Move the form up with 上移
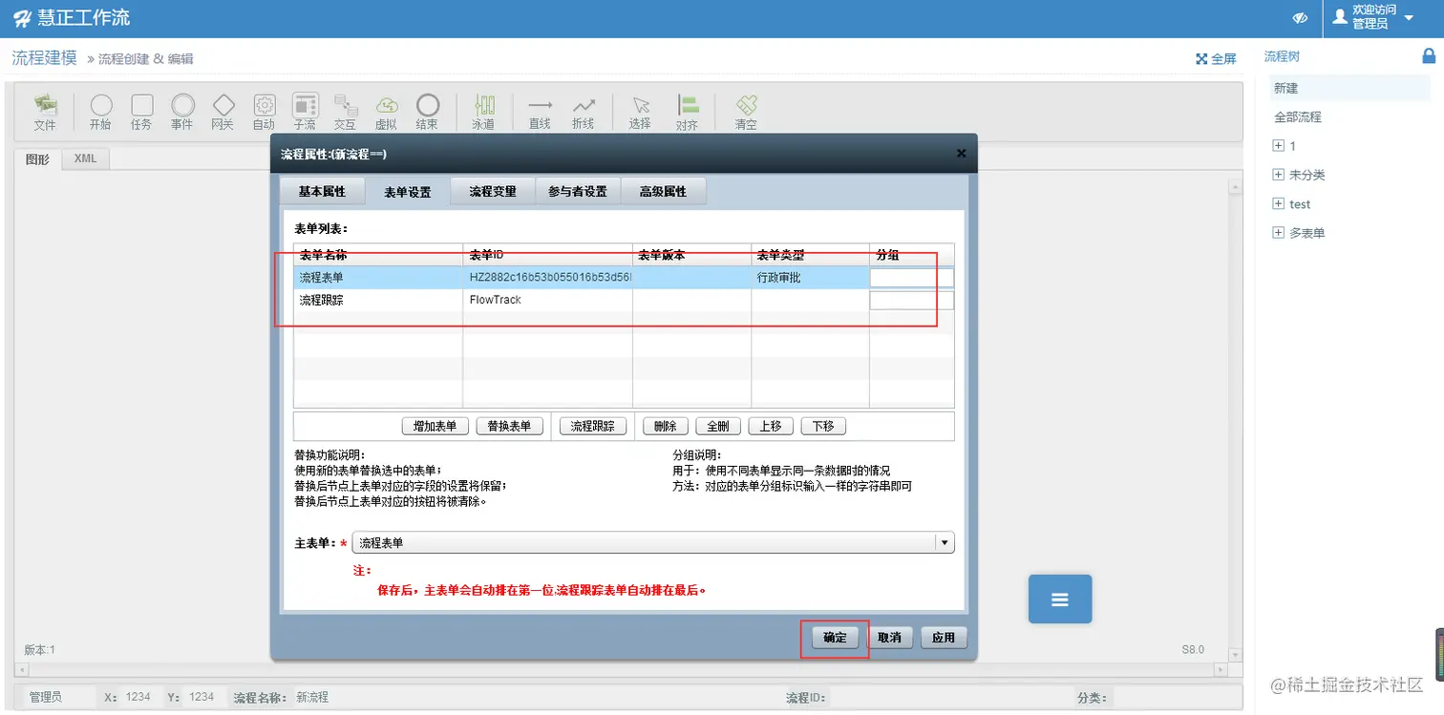 coord(771,427)
